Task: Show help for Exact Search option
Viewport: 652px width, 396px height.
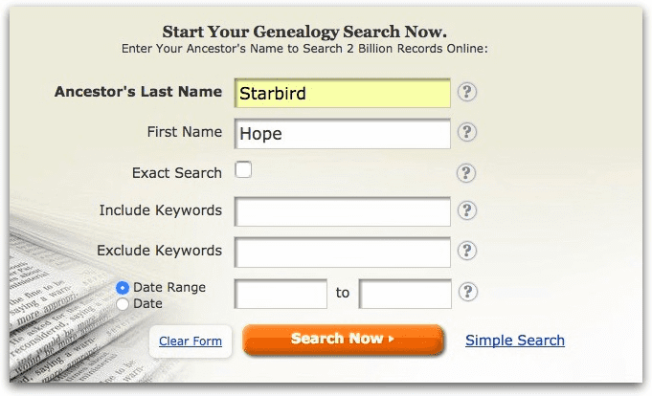Action: tap(466, 173)
